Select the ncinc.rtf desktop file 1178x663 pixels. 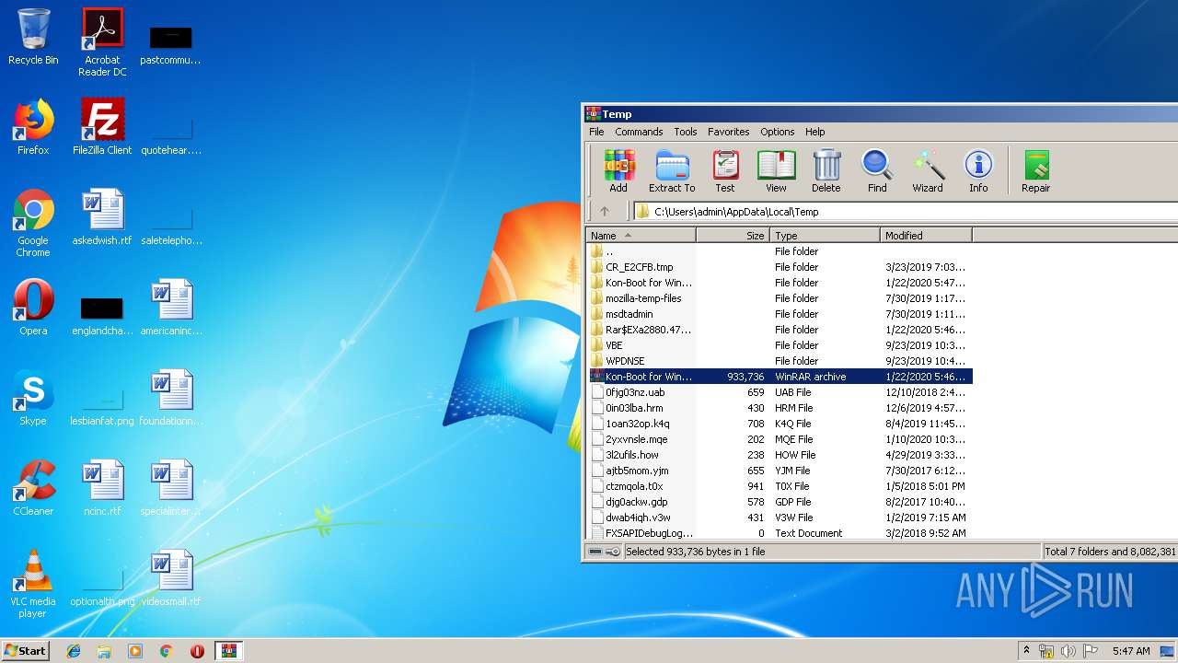(x=102, y=488)
